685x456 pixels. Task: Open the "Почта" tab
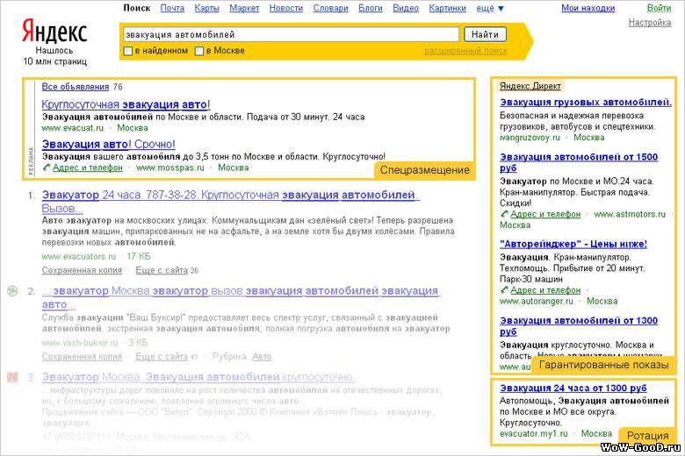[x=172, y=9]
